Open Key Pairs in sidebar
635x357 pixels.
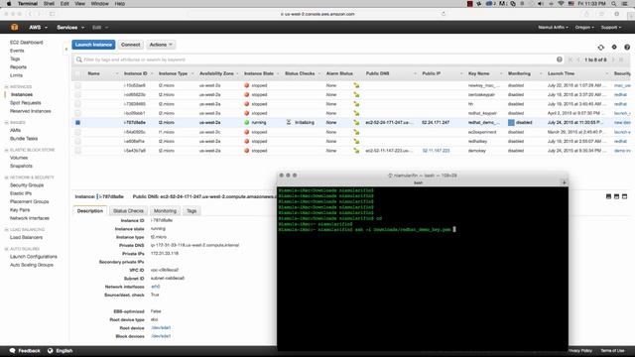20,209
